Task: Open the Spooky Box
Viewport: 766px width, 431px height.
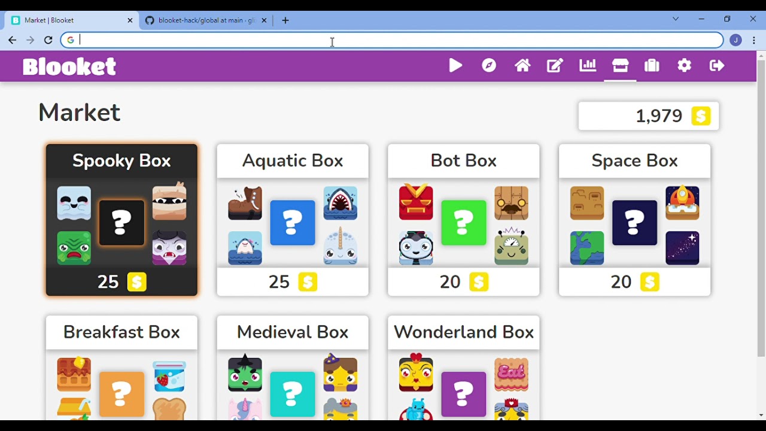Action: (x=121, y=220)
